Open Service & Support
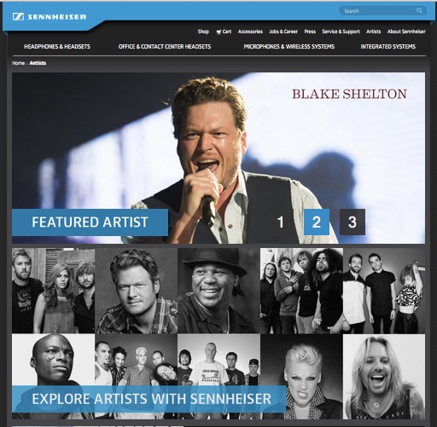 coord(341,32)
